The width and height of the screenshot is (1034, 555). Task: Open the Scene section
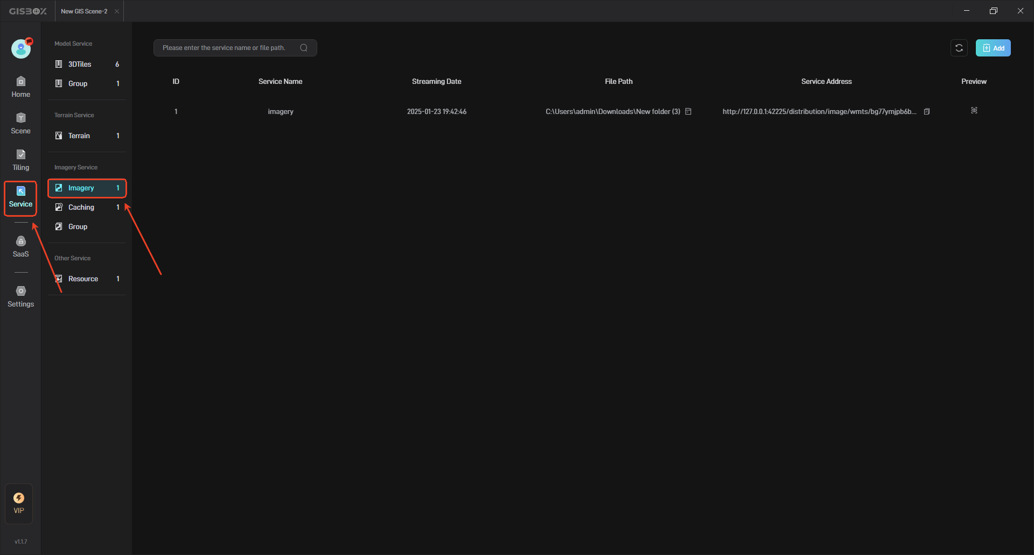[20, 124]
